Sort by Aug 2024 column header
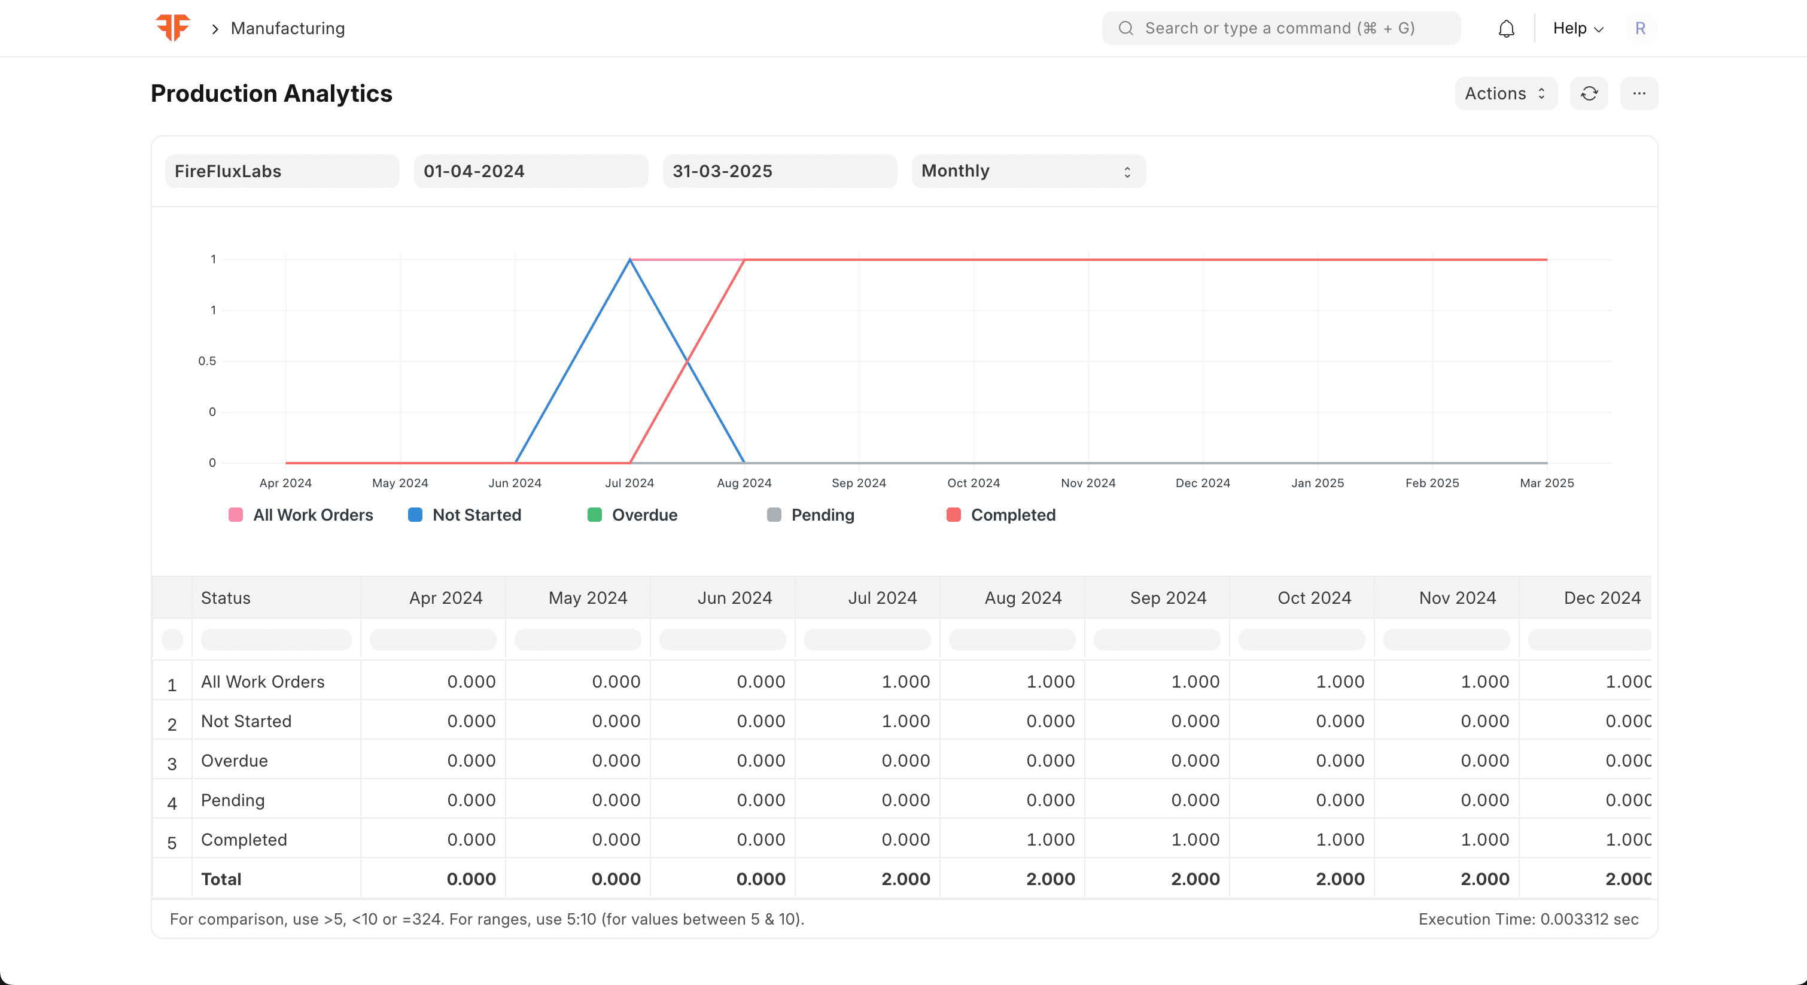The height and width of the screenshot is (985, 1807). pos(1012,598)
